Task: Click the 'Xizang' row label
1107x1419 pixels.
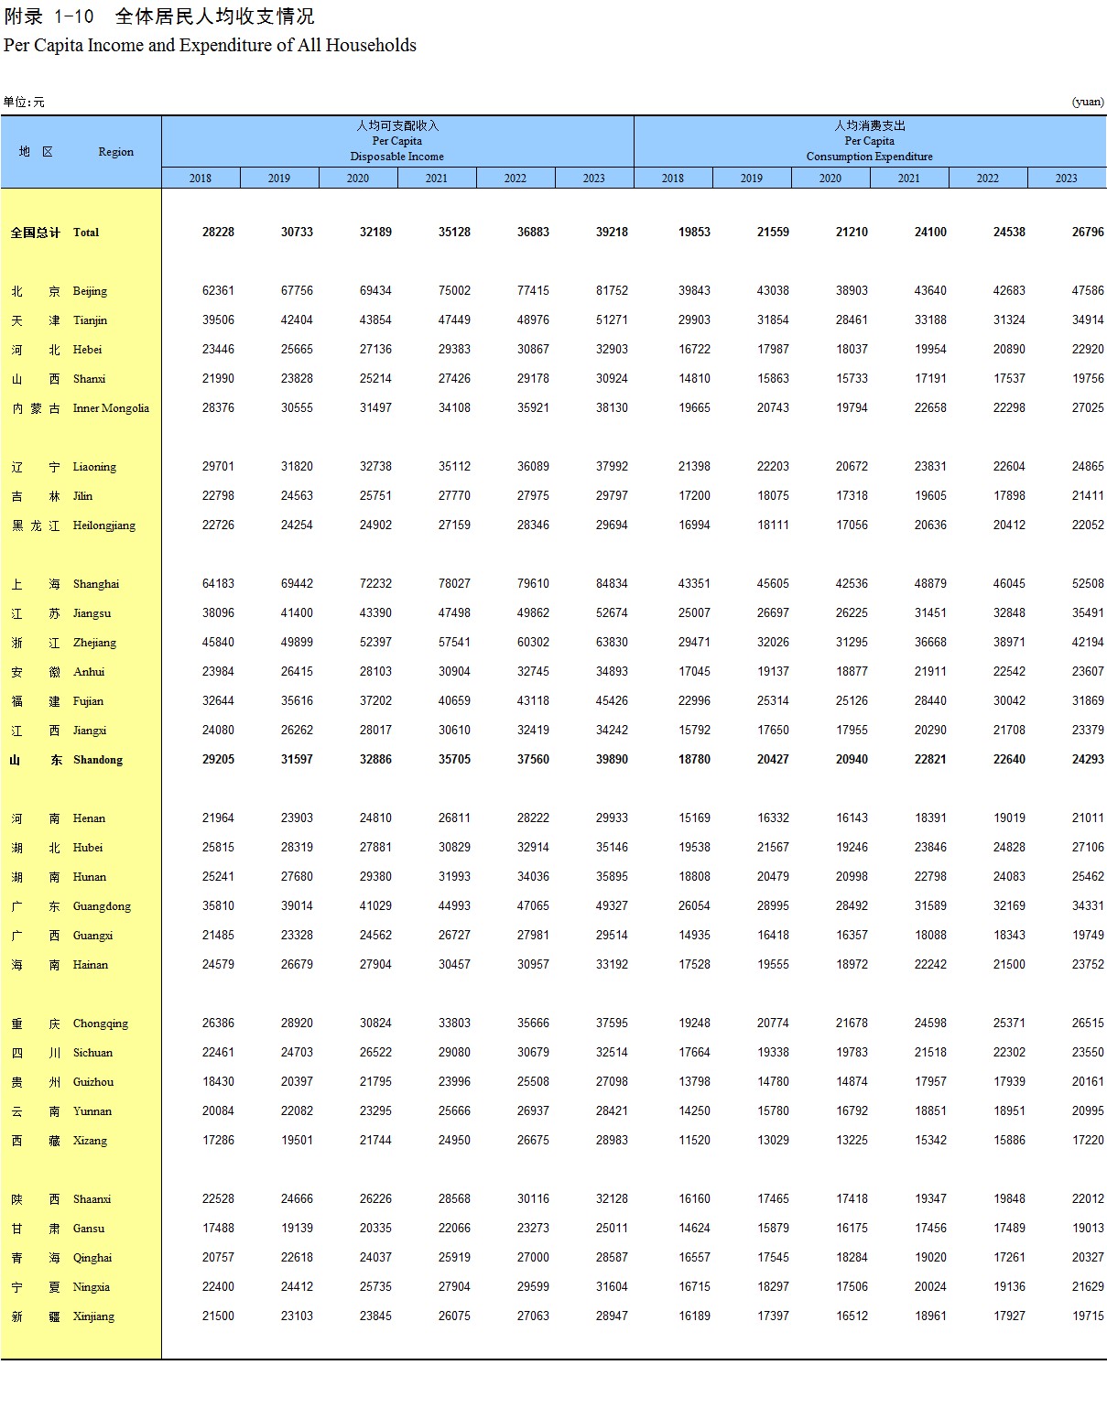Action: (90, 1141)
